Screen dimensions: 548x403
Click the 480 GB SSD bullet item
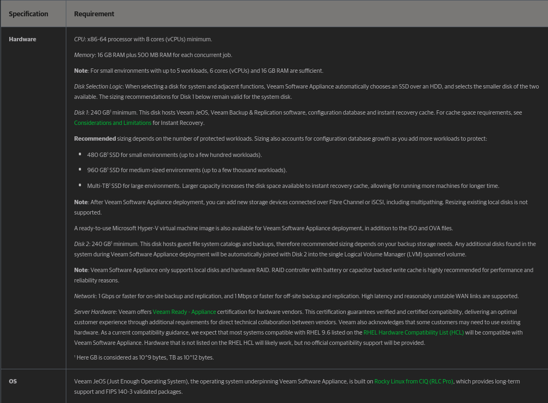[x=175, y=155]
